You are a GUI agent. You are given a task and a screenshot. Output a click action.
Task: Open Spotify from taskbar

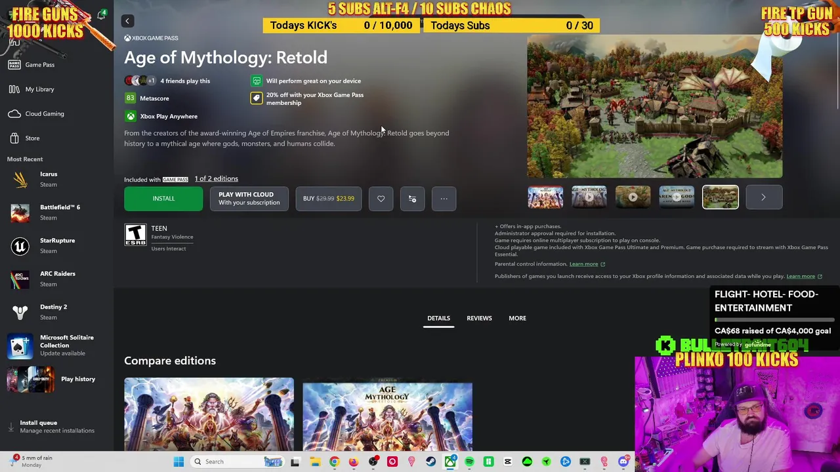point(469,462)
